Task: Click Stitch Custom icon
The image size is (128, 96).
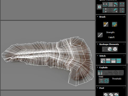Action: (x=119, y=61)
